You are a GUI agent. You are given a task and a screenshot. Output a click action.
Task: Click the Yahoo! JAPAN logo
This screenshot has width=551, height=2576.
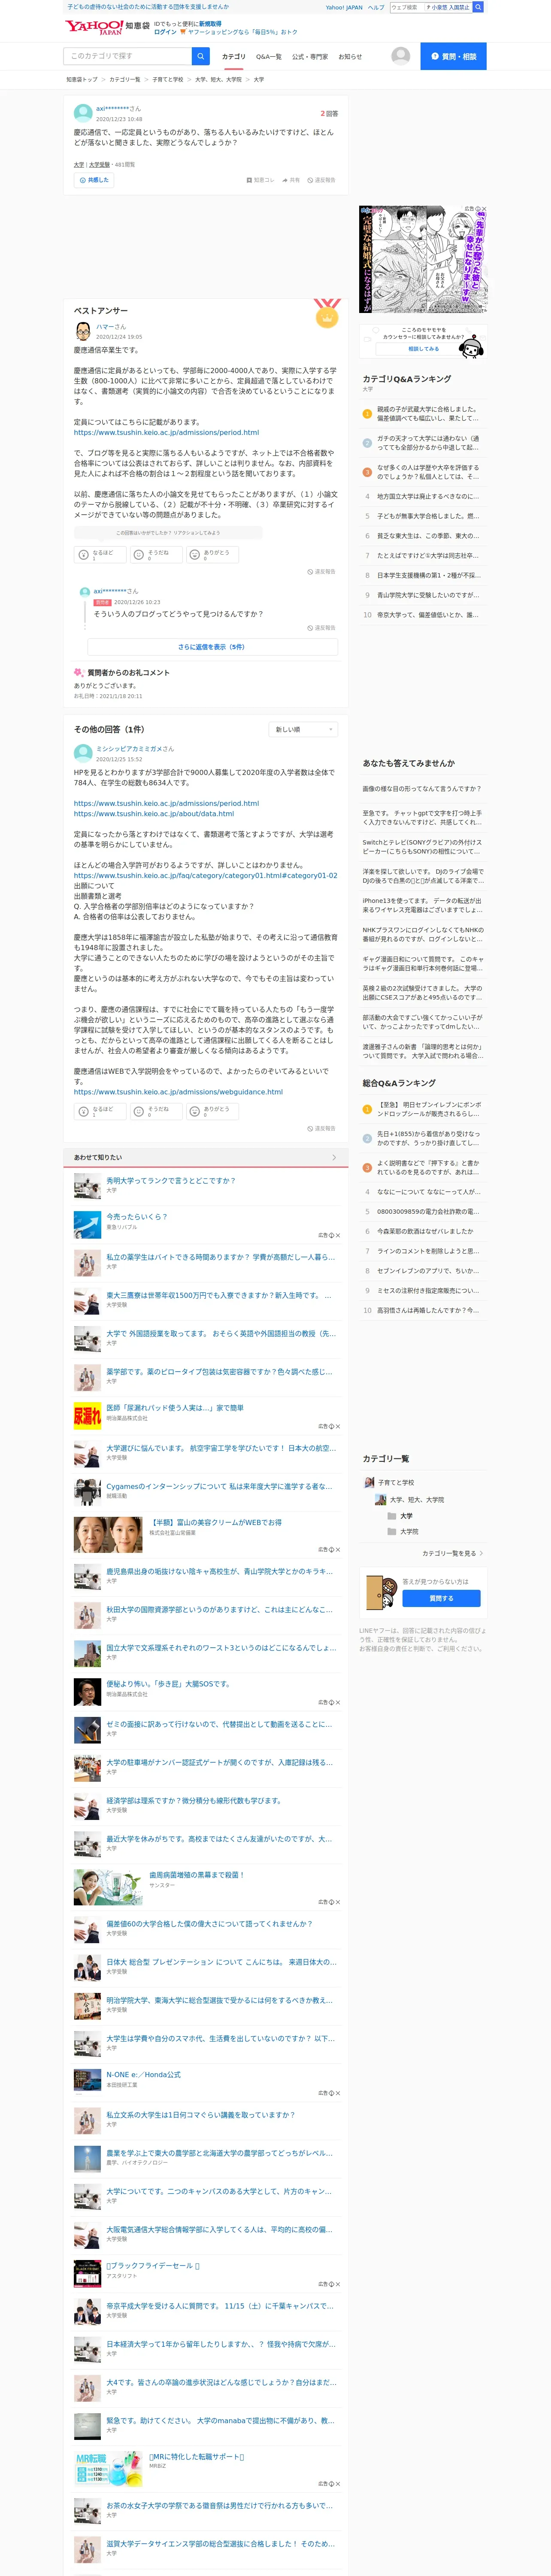(x=93, y=27)
